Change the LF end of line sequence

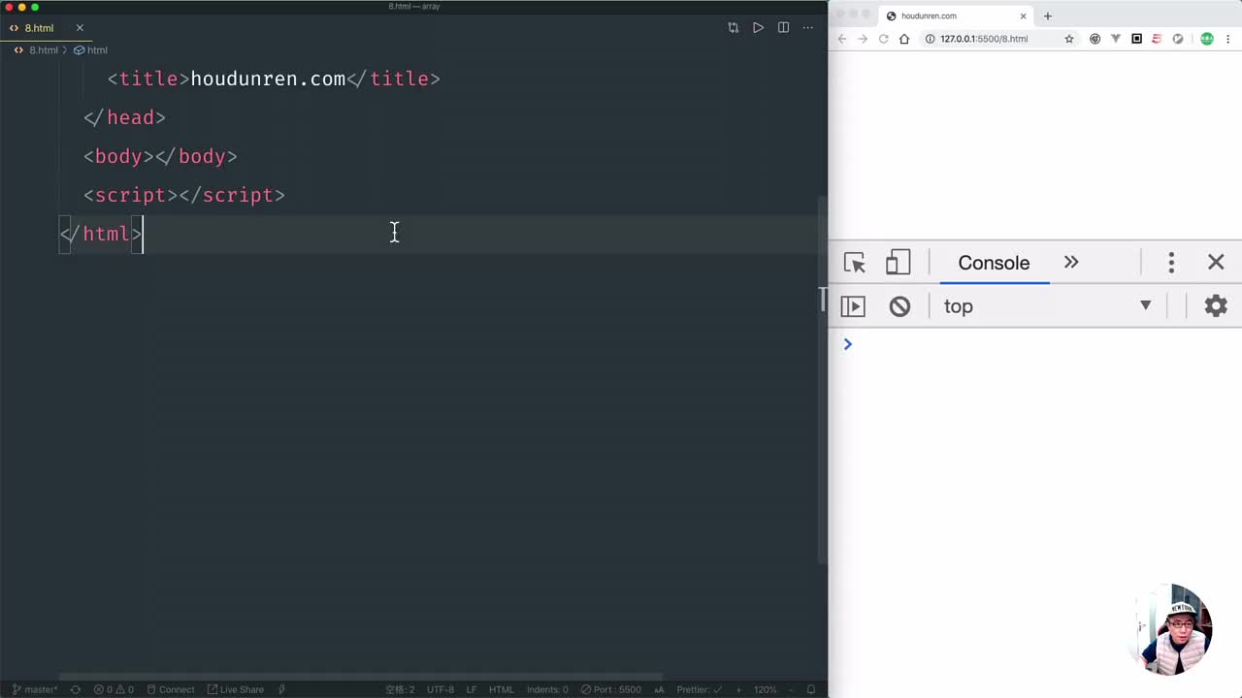click(x=472, y=689)
